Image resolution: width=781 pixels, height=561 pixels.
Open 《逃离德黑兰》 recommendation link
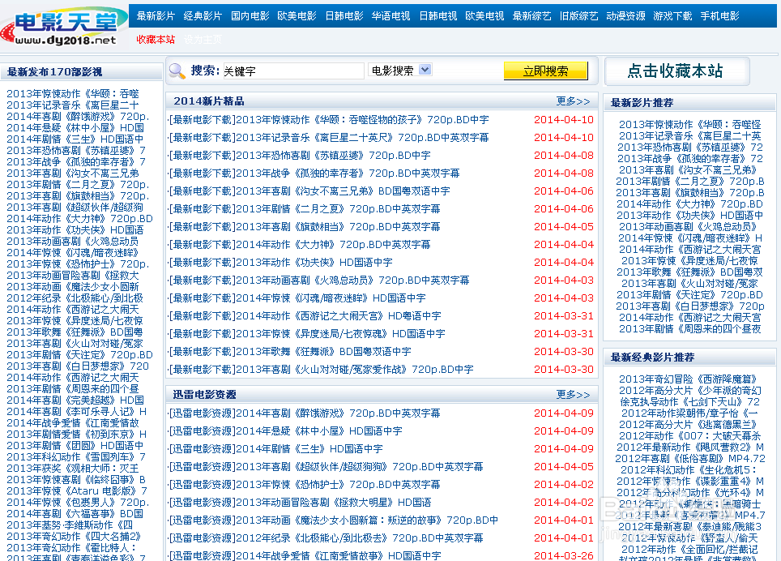tap(689, 425)
